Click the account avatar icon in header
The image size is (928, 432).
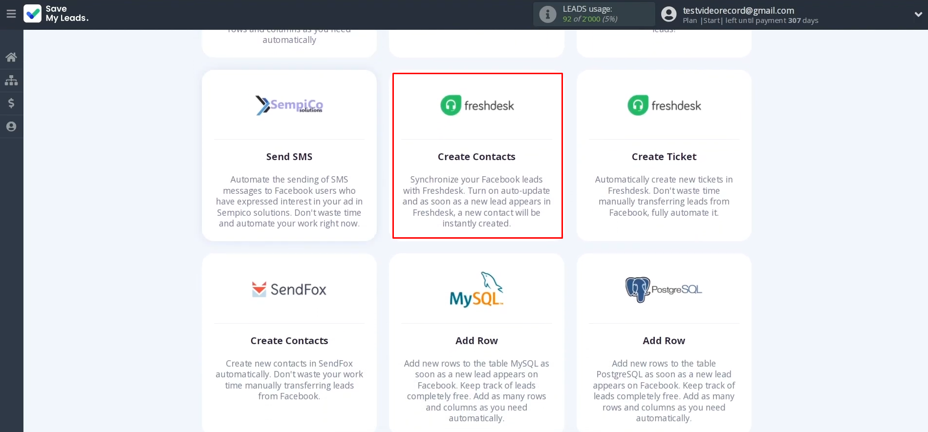coord(669,14)
